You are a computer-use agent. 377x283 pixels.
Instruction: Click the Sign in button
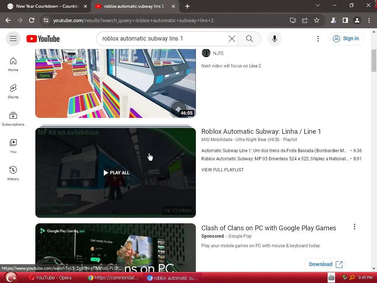346,38
